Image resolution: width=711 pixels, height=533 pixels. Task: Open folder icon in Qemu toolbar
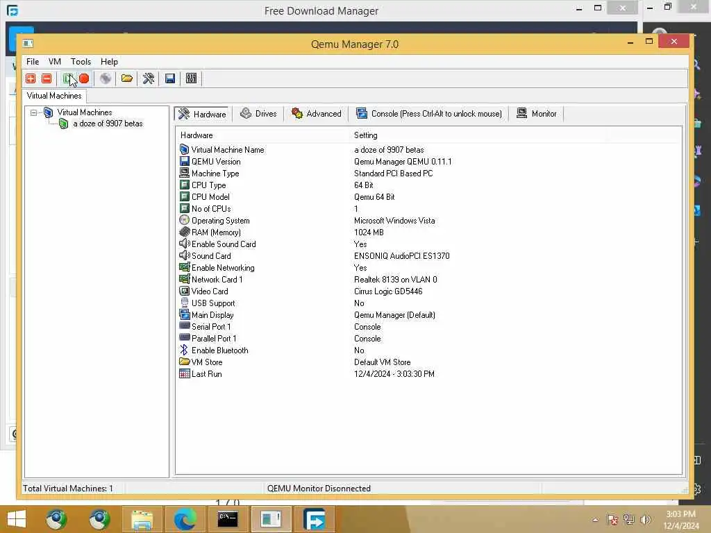point(126,78)
